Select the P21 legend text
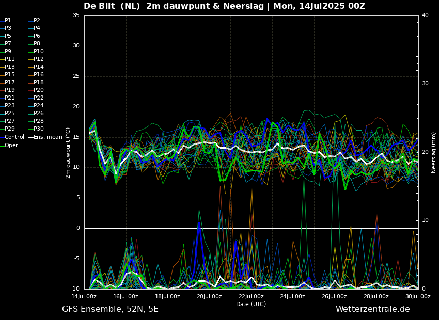 click(x=7, y=98)
